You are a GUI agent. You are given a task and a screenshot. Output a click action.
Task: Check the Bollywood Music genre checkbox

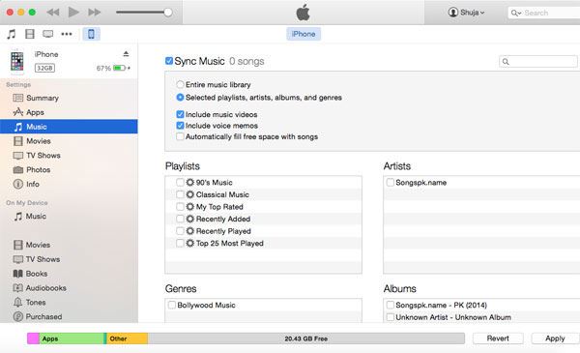172,305
